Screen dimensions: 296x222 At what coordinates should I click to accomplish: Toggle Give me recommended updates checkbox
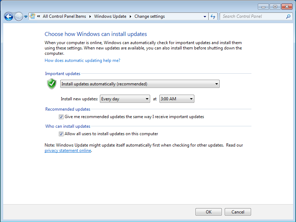(61, 117)
